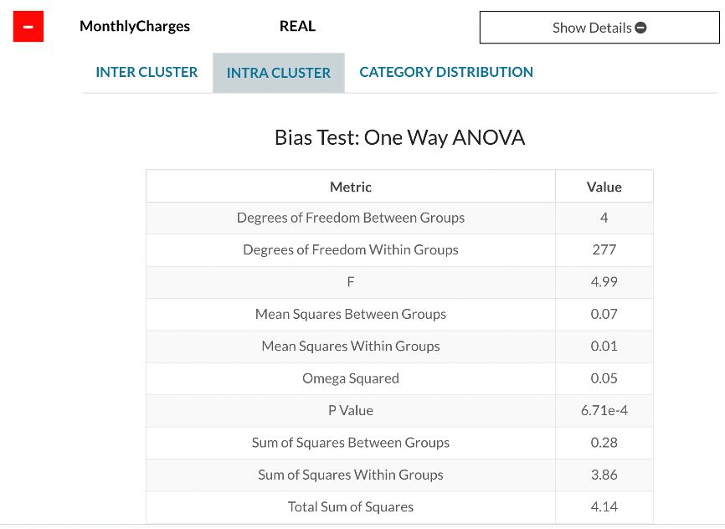This screenshot has height=529, width=725.
Task: Switch to the INTER CLUSTER tab
Action: [x=147, y=72]
